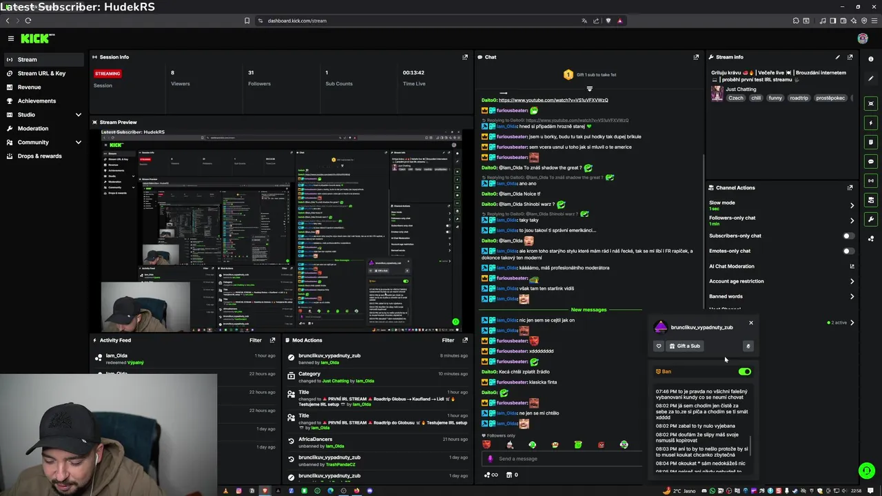The height and width of the screenshot is (496, 882).
Task: Expand the 2 active chevron
Action: point(852,322)
